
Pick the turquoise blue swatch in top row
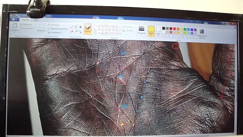point(188,29)
